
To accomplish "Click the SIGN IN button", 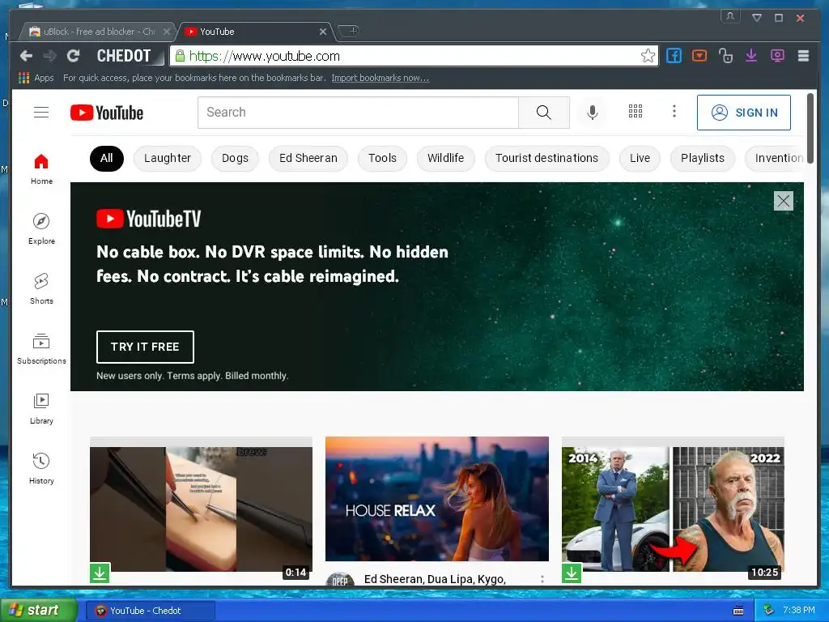I will point(744,112).
